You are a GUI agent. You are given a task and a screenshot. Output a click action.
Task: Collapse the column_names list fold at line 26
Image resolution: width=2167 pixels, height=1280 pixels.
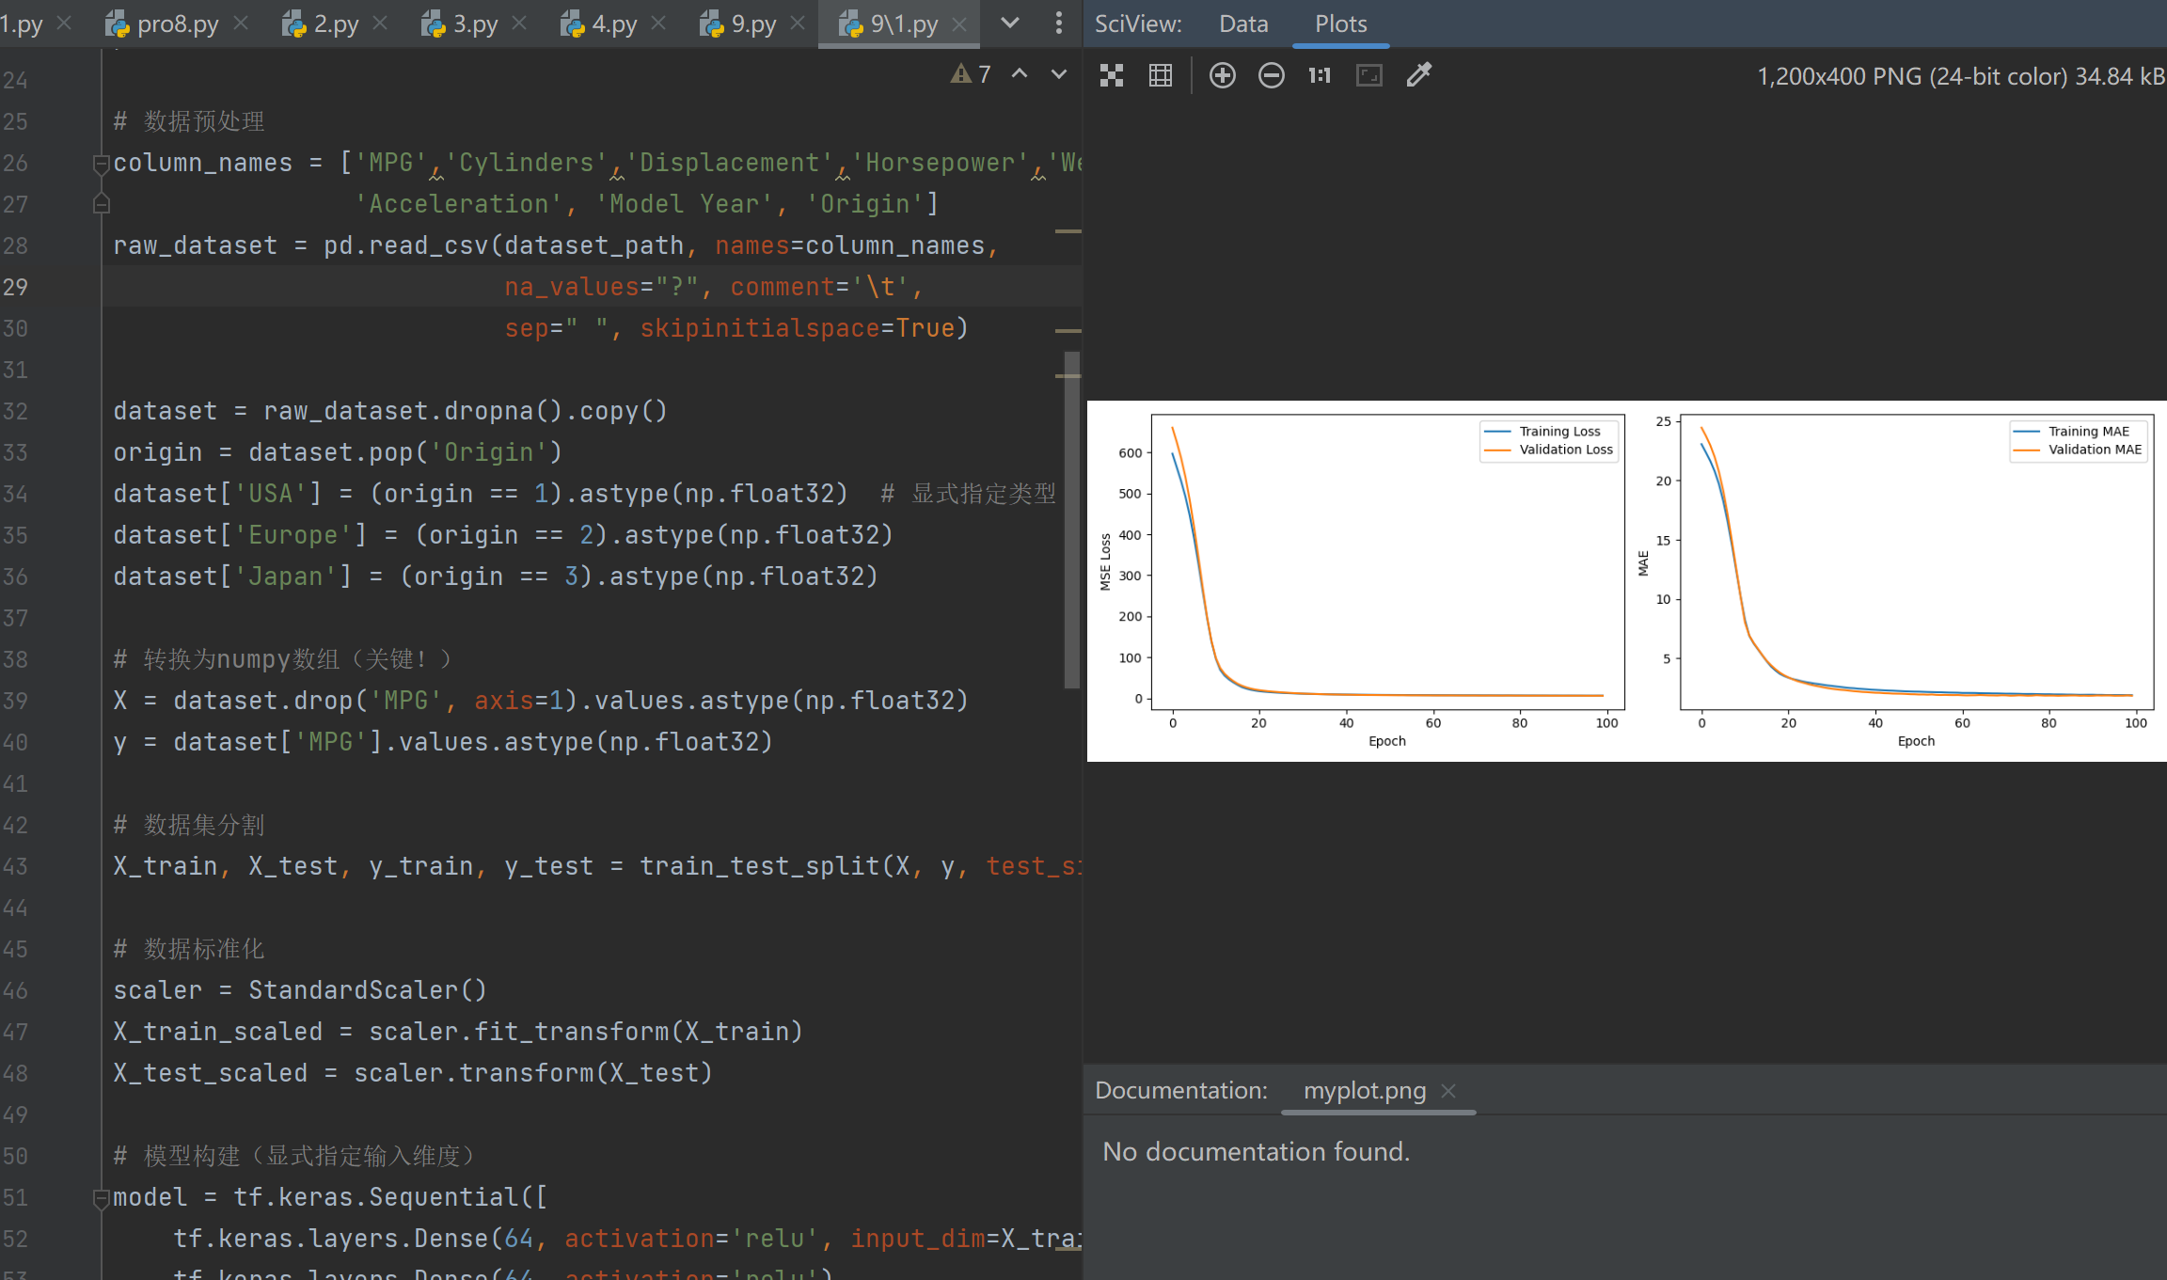pos(101,164)
